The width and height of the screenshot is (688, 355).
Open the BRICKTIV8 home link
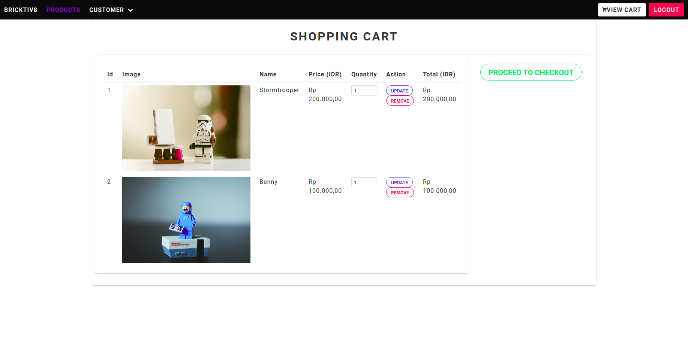(x=21, y=10)
